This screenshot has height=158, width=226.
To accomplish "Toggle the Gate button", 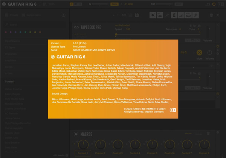I will coord(115,4).
